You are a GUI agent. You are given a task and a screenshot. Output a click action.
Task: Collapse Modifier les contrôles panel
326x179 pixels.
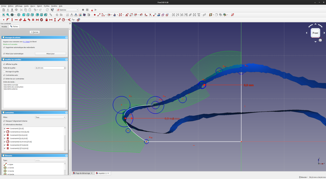click(x=66, y=60)
